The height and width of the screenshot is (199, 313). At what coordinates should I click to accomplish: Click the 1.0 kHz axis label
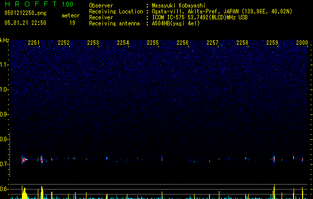pyautogui.click(x=4, y=90)
